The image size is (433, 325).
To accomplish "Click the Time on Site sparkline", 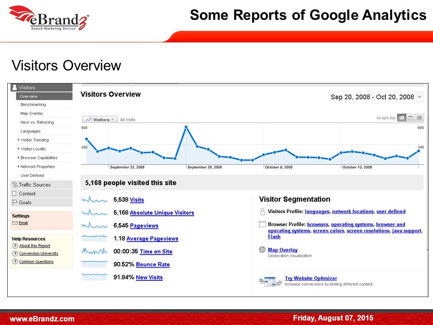I will pyautogui.click(x=94, y=251).
